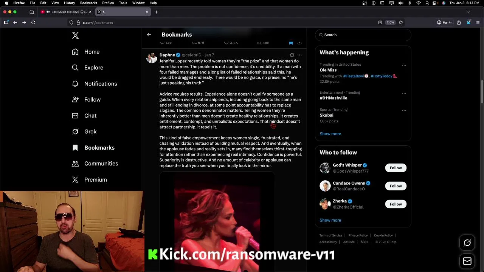Screen dimensions: 484x272
Task: Follow Zerka
Action: (396, 204)
